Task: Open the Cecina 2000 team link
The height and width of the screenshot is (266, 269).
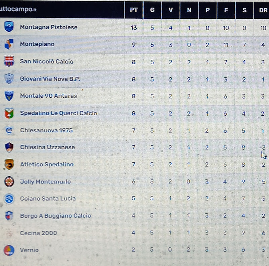Action: coord(38,233)
